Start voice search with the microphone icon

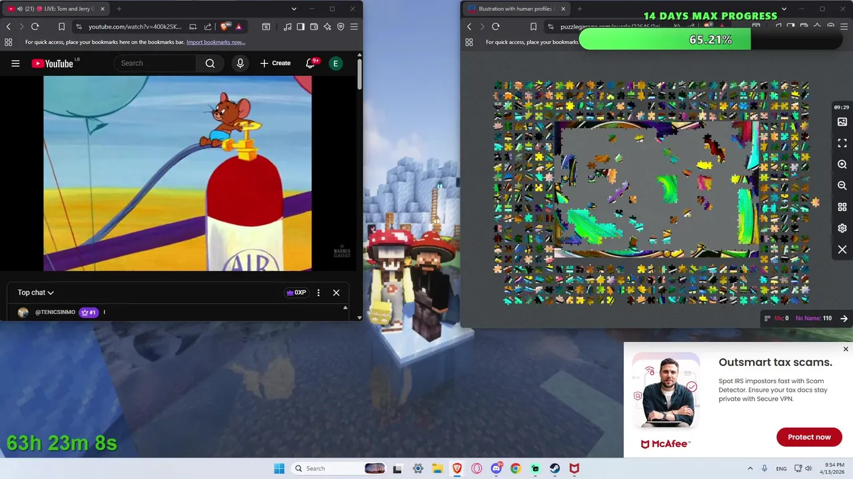tap(241, 63)
